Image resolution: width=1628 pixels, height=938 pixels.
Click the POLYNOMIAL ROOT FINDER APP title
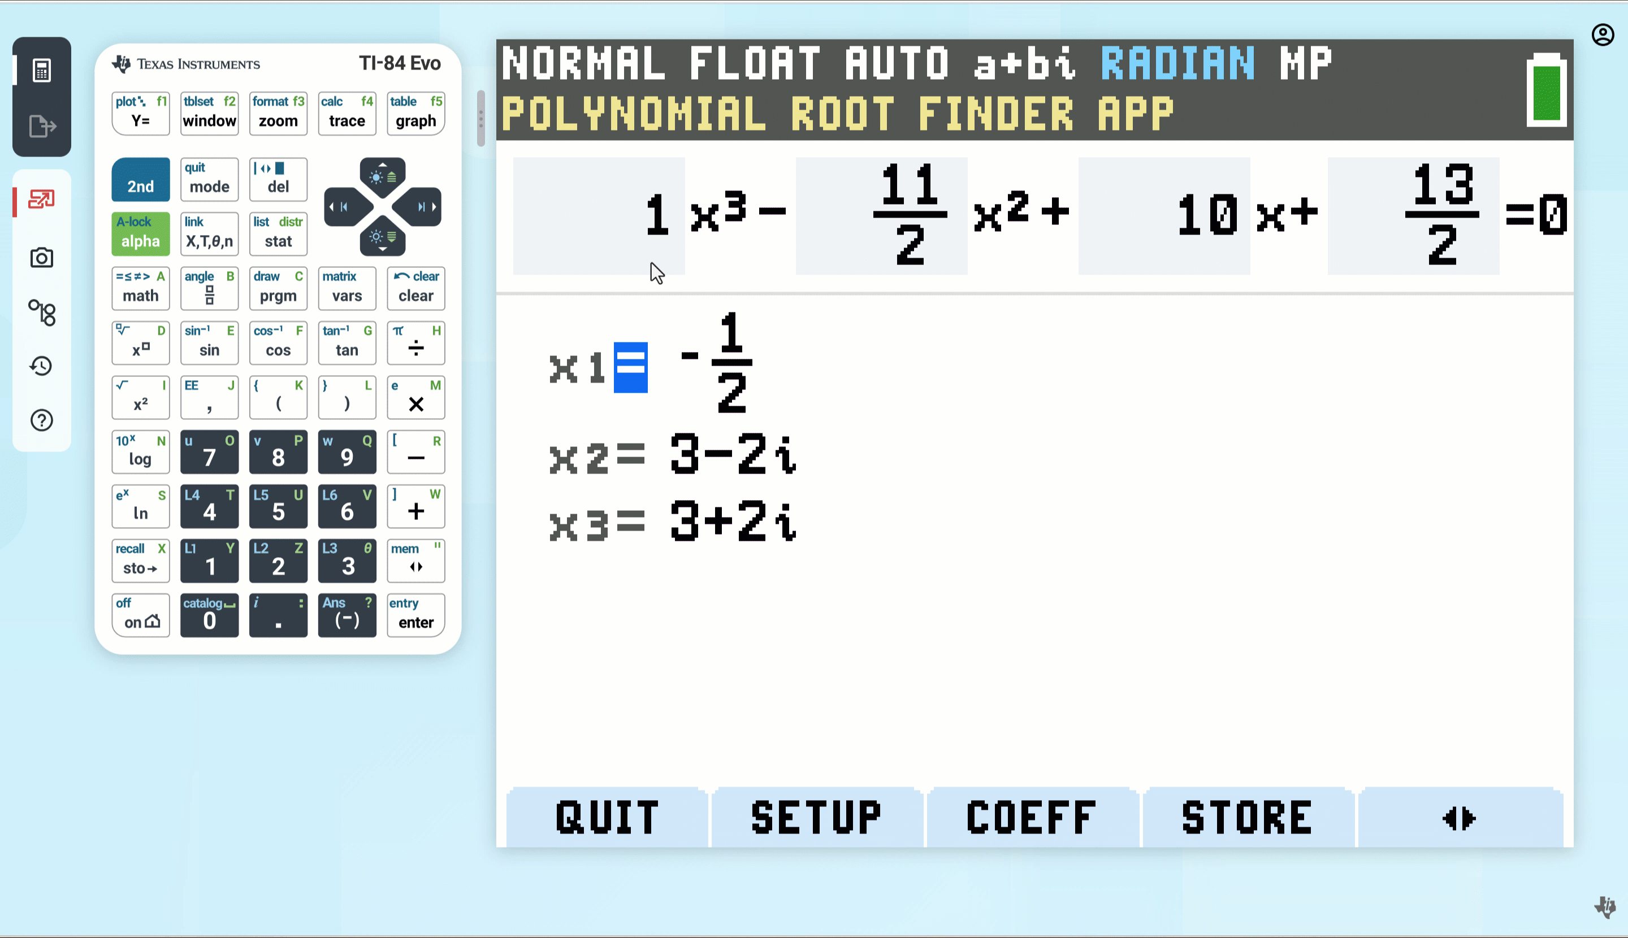tap(838, 114)
